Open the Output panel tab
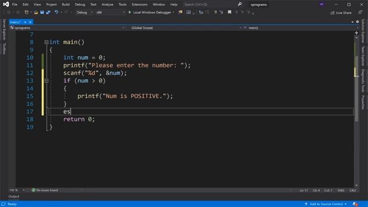The height and width of the screenshot is (207, 368). pos(14,197)
